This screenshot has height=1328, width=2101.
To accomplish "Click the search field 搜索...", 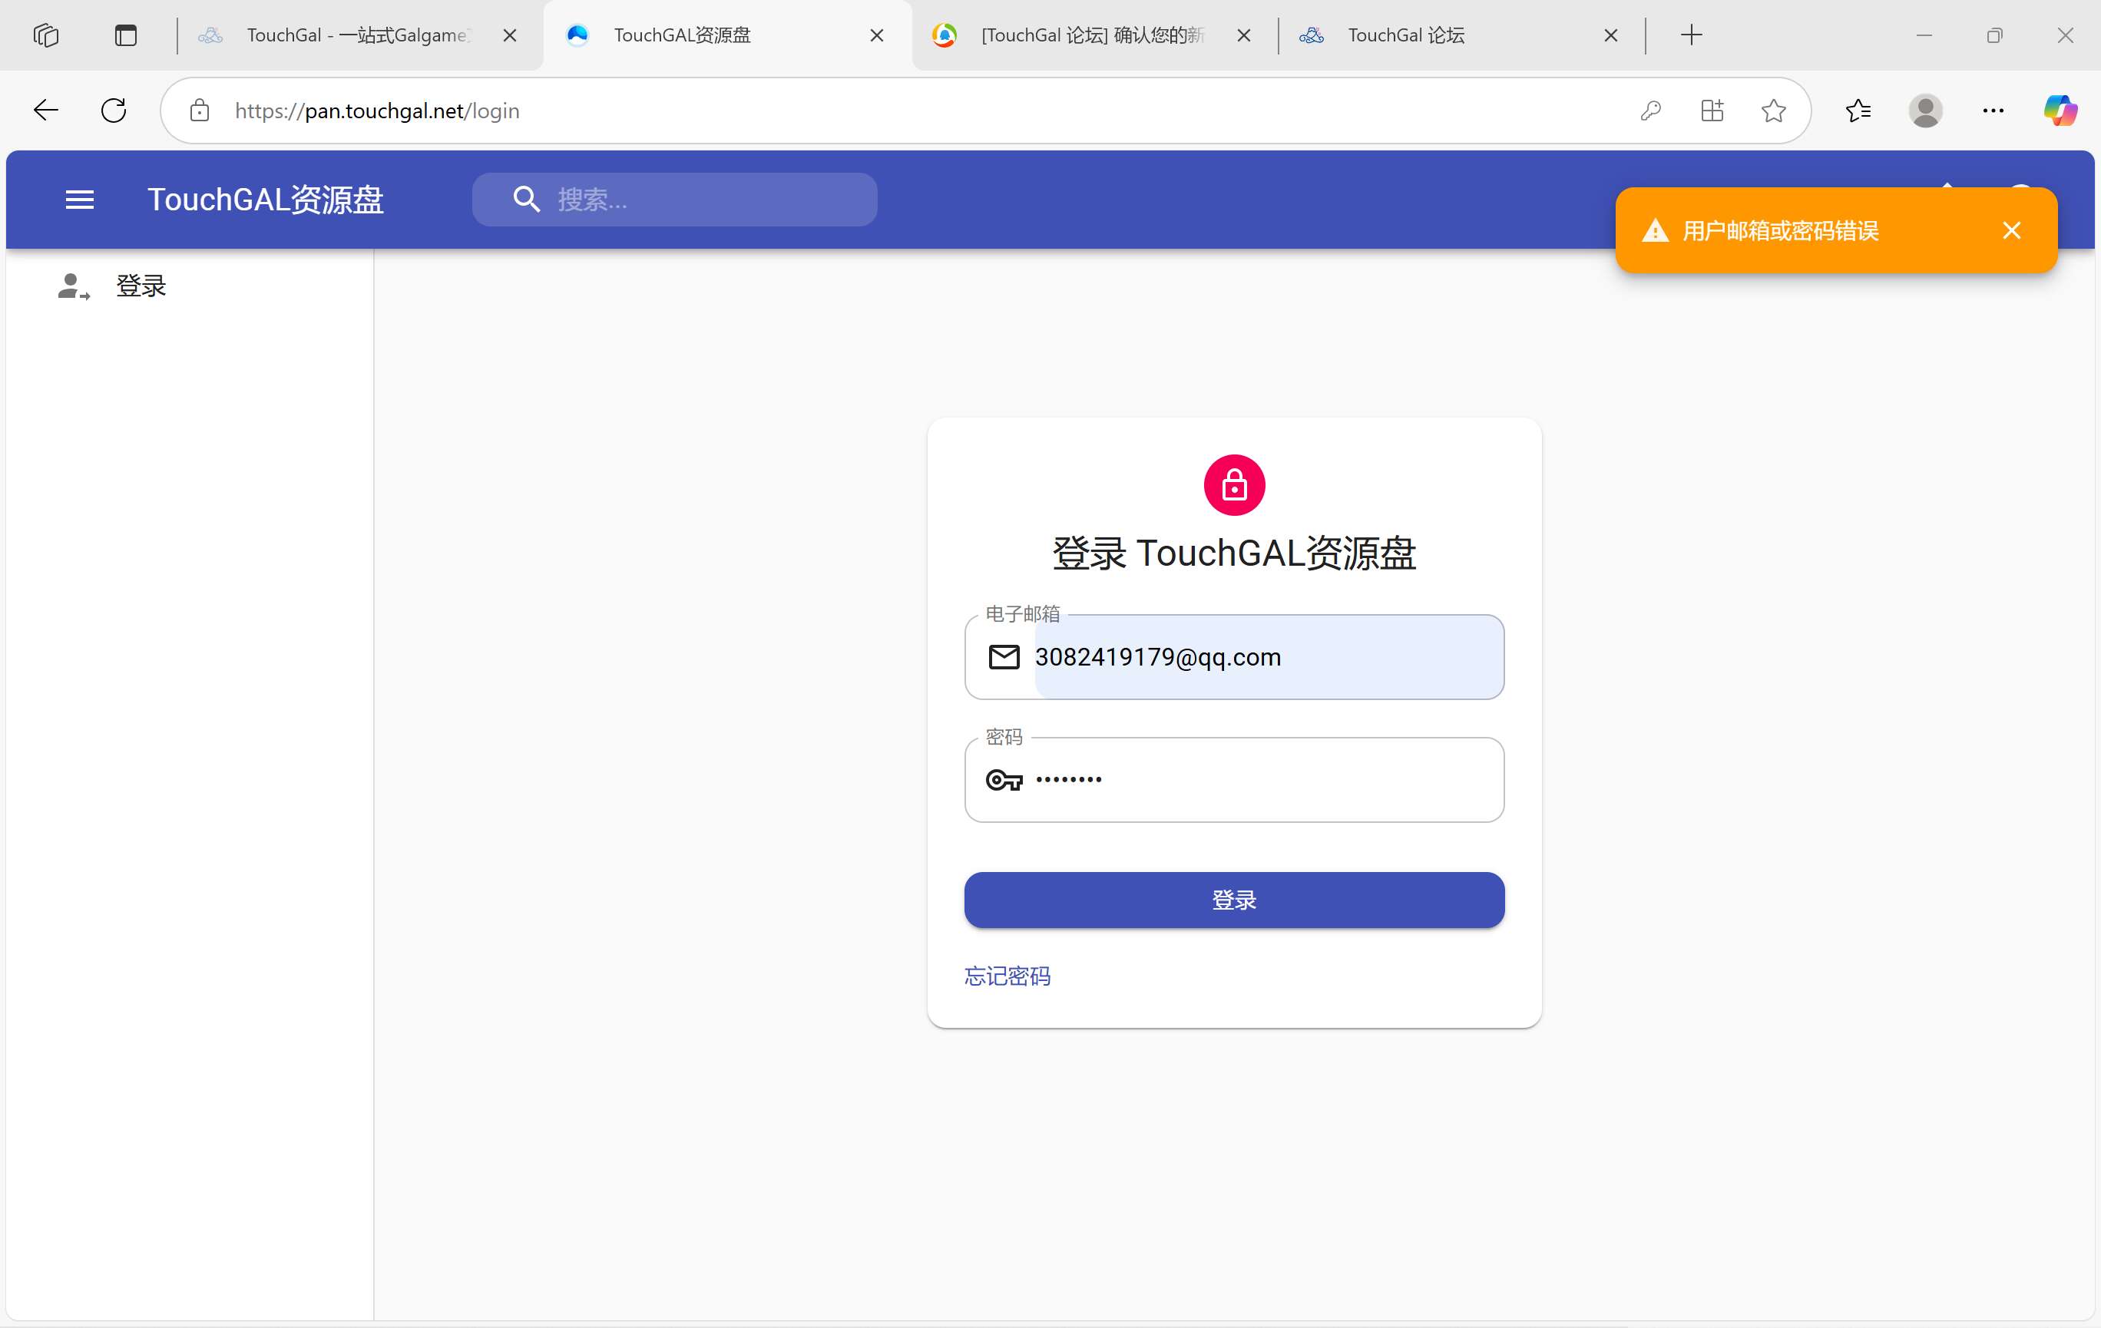I will pyautogui.click(x=674, y=200).
